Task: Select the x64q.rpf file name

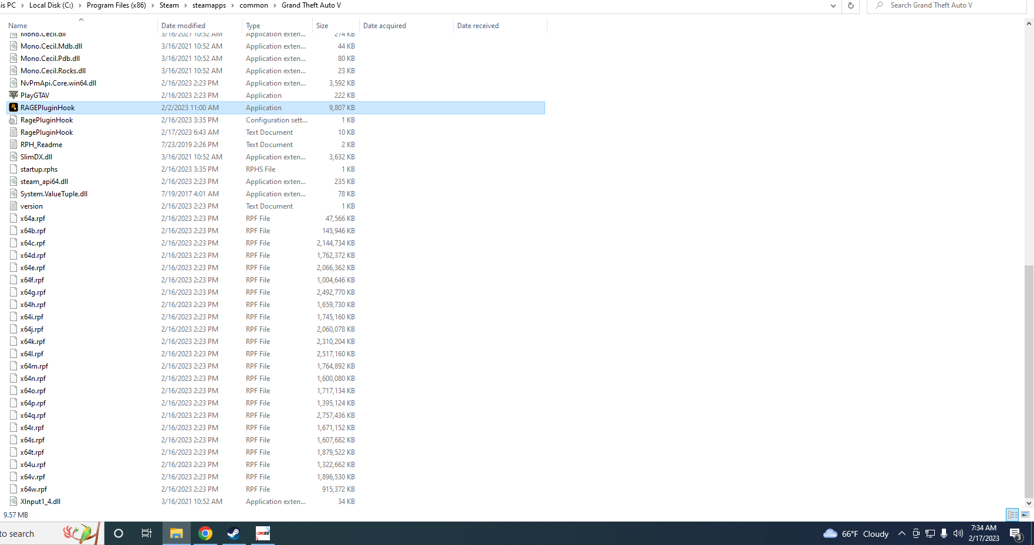Action: [x=33, y=415]
